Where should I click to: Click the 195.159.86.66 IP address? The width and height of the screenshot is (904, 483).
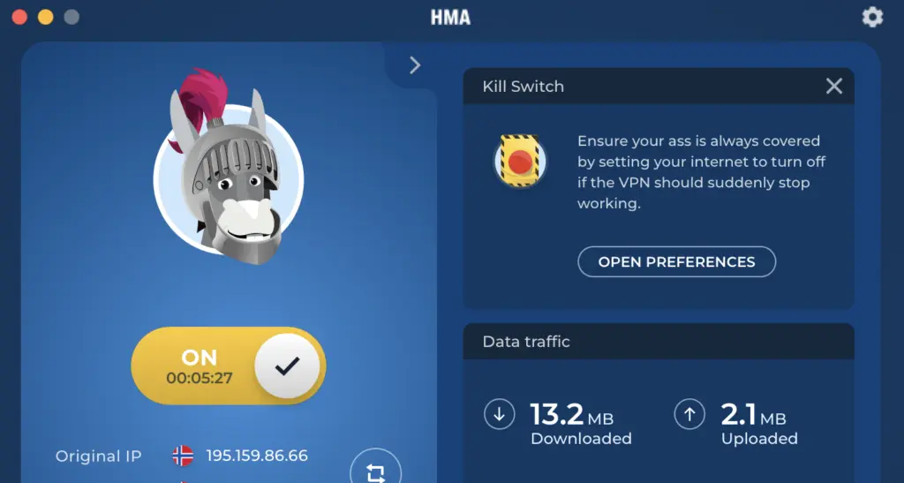tap(257, 456)
